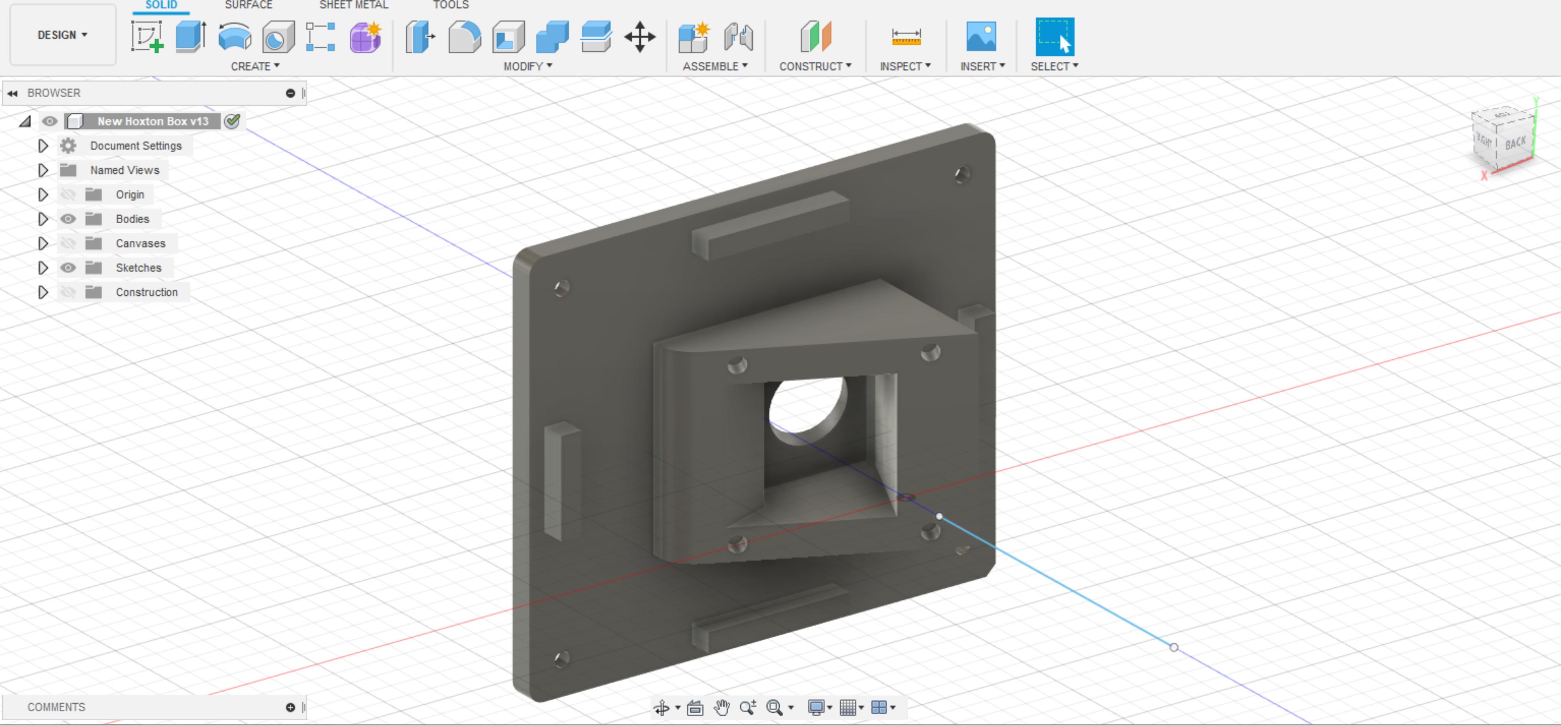This screenshot has width=1561, height=726.
Task: Activate the Select tool icon
Action: point(1054,37)
